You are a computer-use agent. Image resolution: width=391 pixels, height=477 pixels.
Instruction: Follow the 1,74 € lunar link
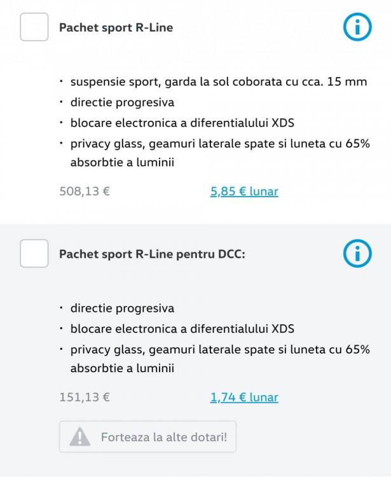click(244, 397)
